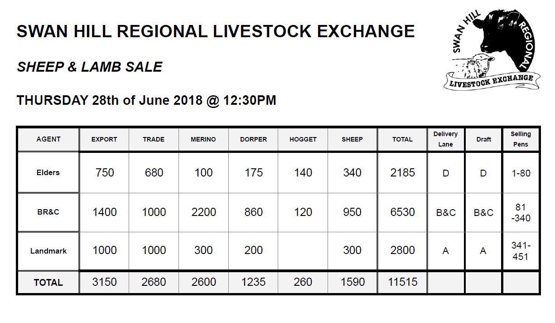555x323 pixels.
Task: Click the sale date heading text
Action: click(146, 100)
